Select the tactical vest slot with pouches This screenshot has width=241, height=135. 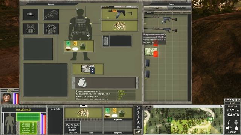[x=31, y=29]
